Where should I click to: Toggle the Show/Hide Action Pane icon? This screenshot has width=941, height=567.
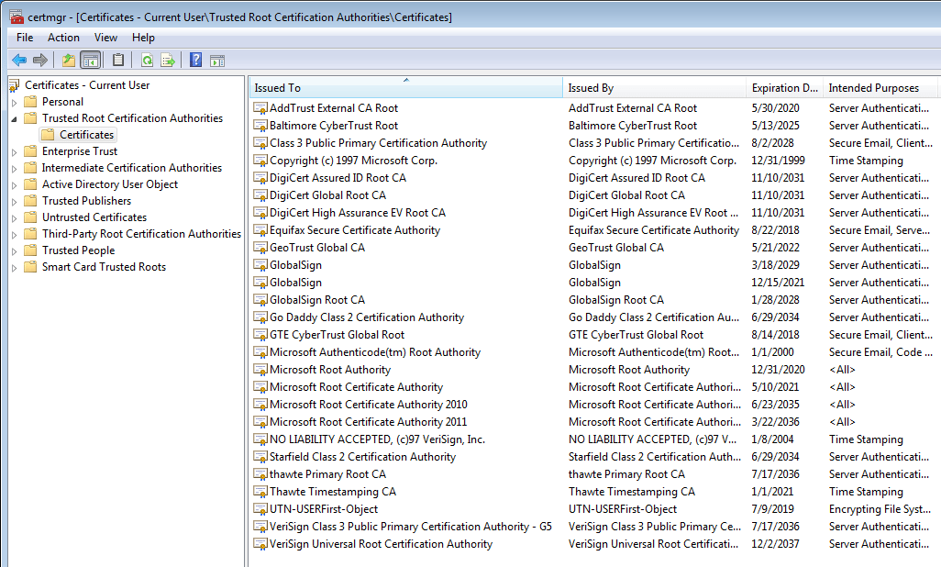[x=216, y=58]
